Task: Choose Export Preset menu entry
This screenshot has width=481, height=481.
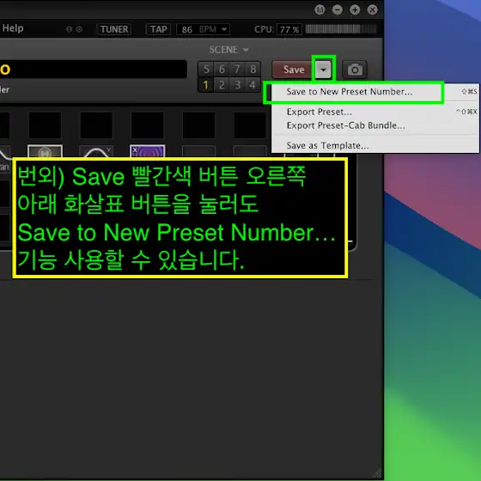Action: coord(319,112)
